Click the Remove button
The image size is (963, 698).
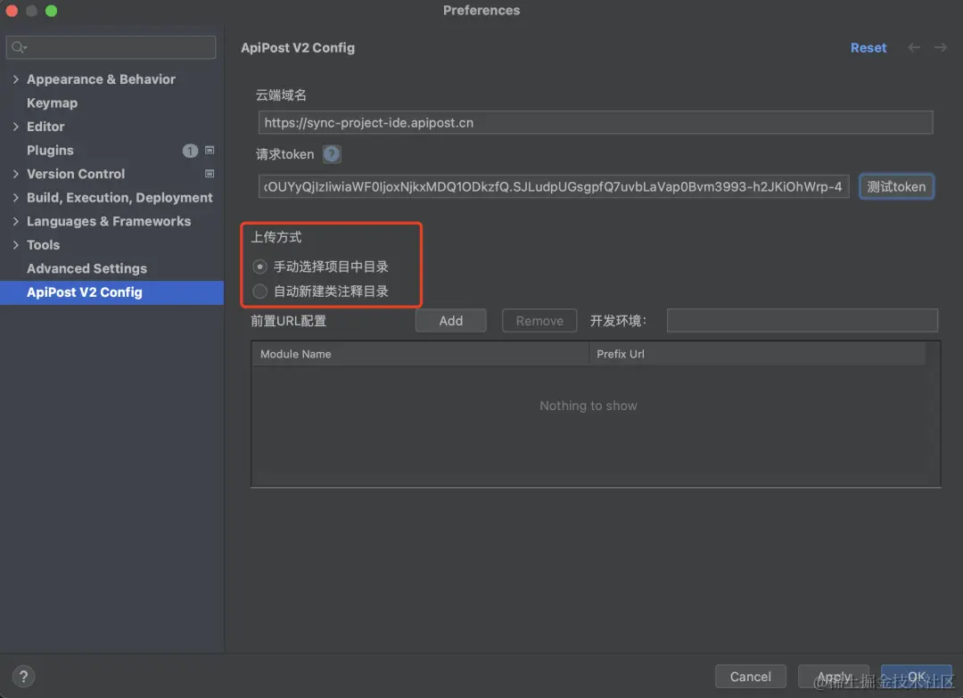coord(539,320)
